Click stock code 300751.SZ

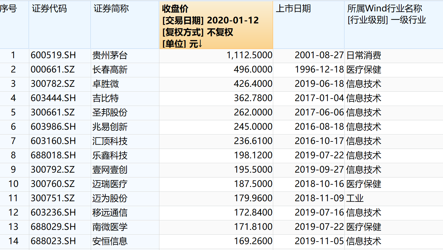pyautogui.click(x=53, y=198)
